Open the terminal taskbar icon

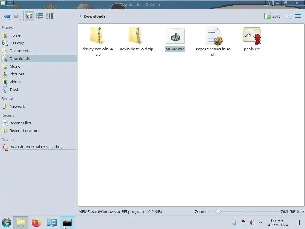pos(67,222)
